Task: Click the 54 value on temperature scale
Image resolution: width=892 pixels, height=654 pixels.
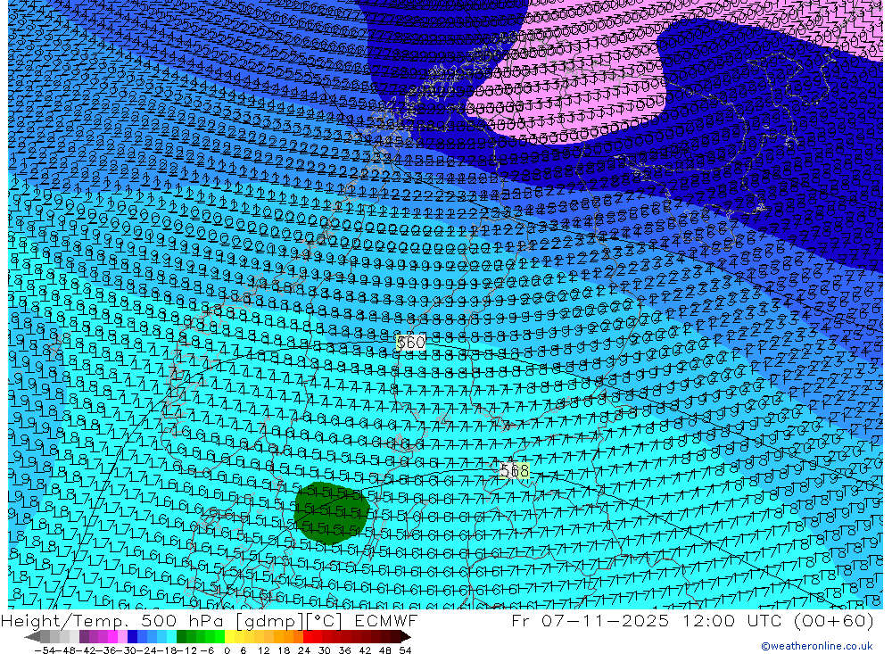Action: 405,650
